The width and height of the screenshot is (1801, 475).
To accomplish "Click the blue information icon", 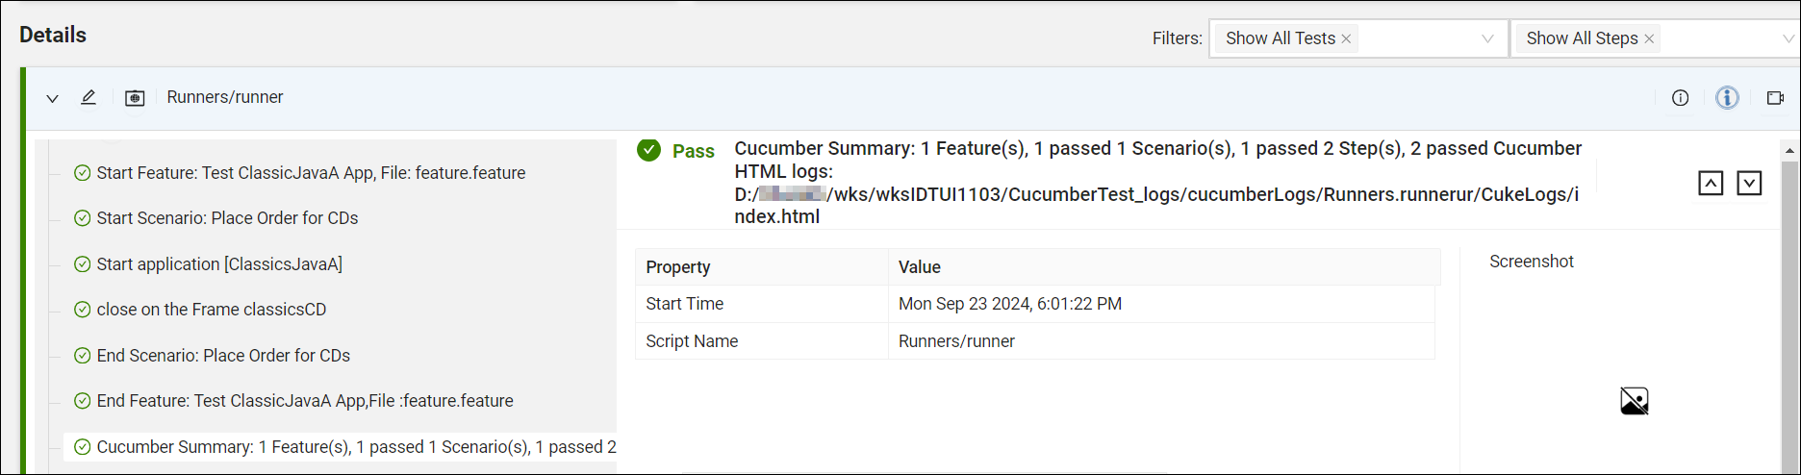I will point(1727,97).
